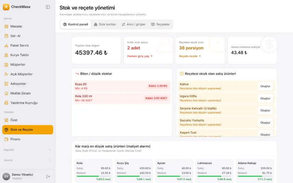The width and height of the screenshot is (293, 183).
Task: Switch to the Stok kartları tab
Action: [x=105, y=25]
